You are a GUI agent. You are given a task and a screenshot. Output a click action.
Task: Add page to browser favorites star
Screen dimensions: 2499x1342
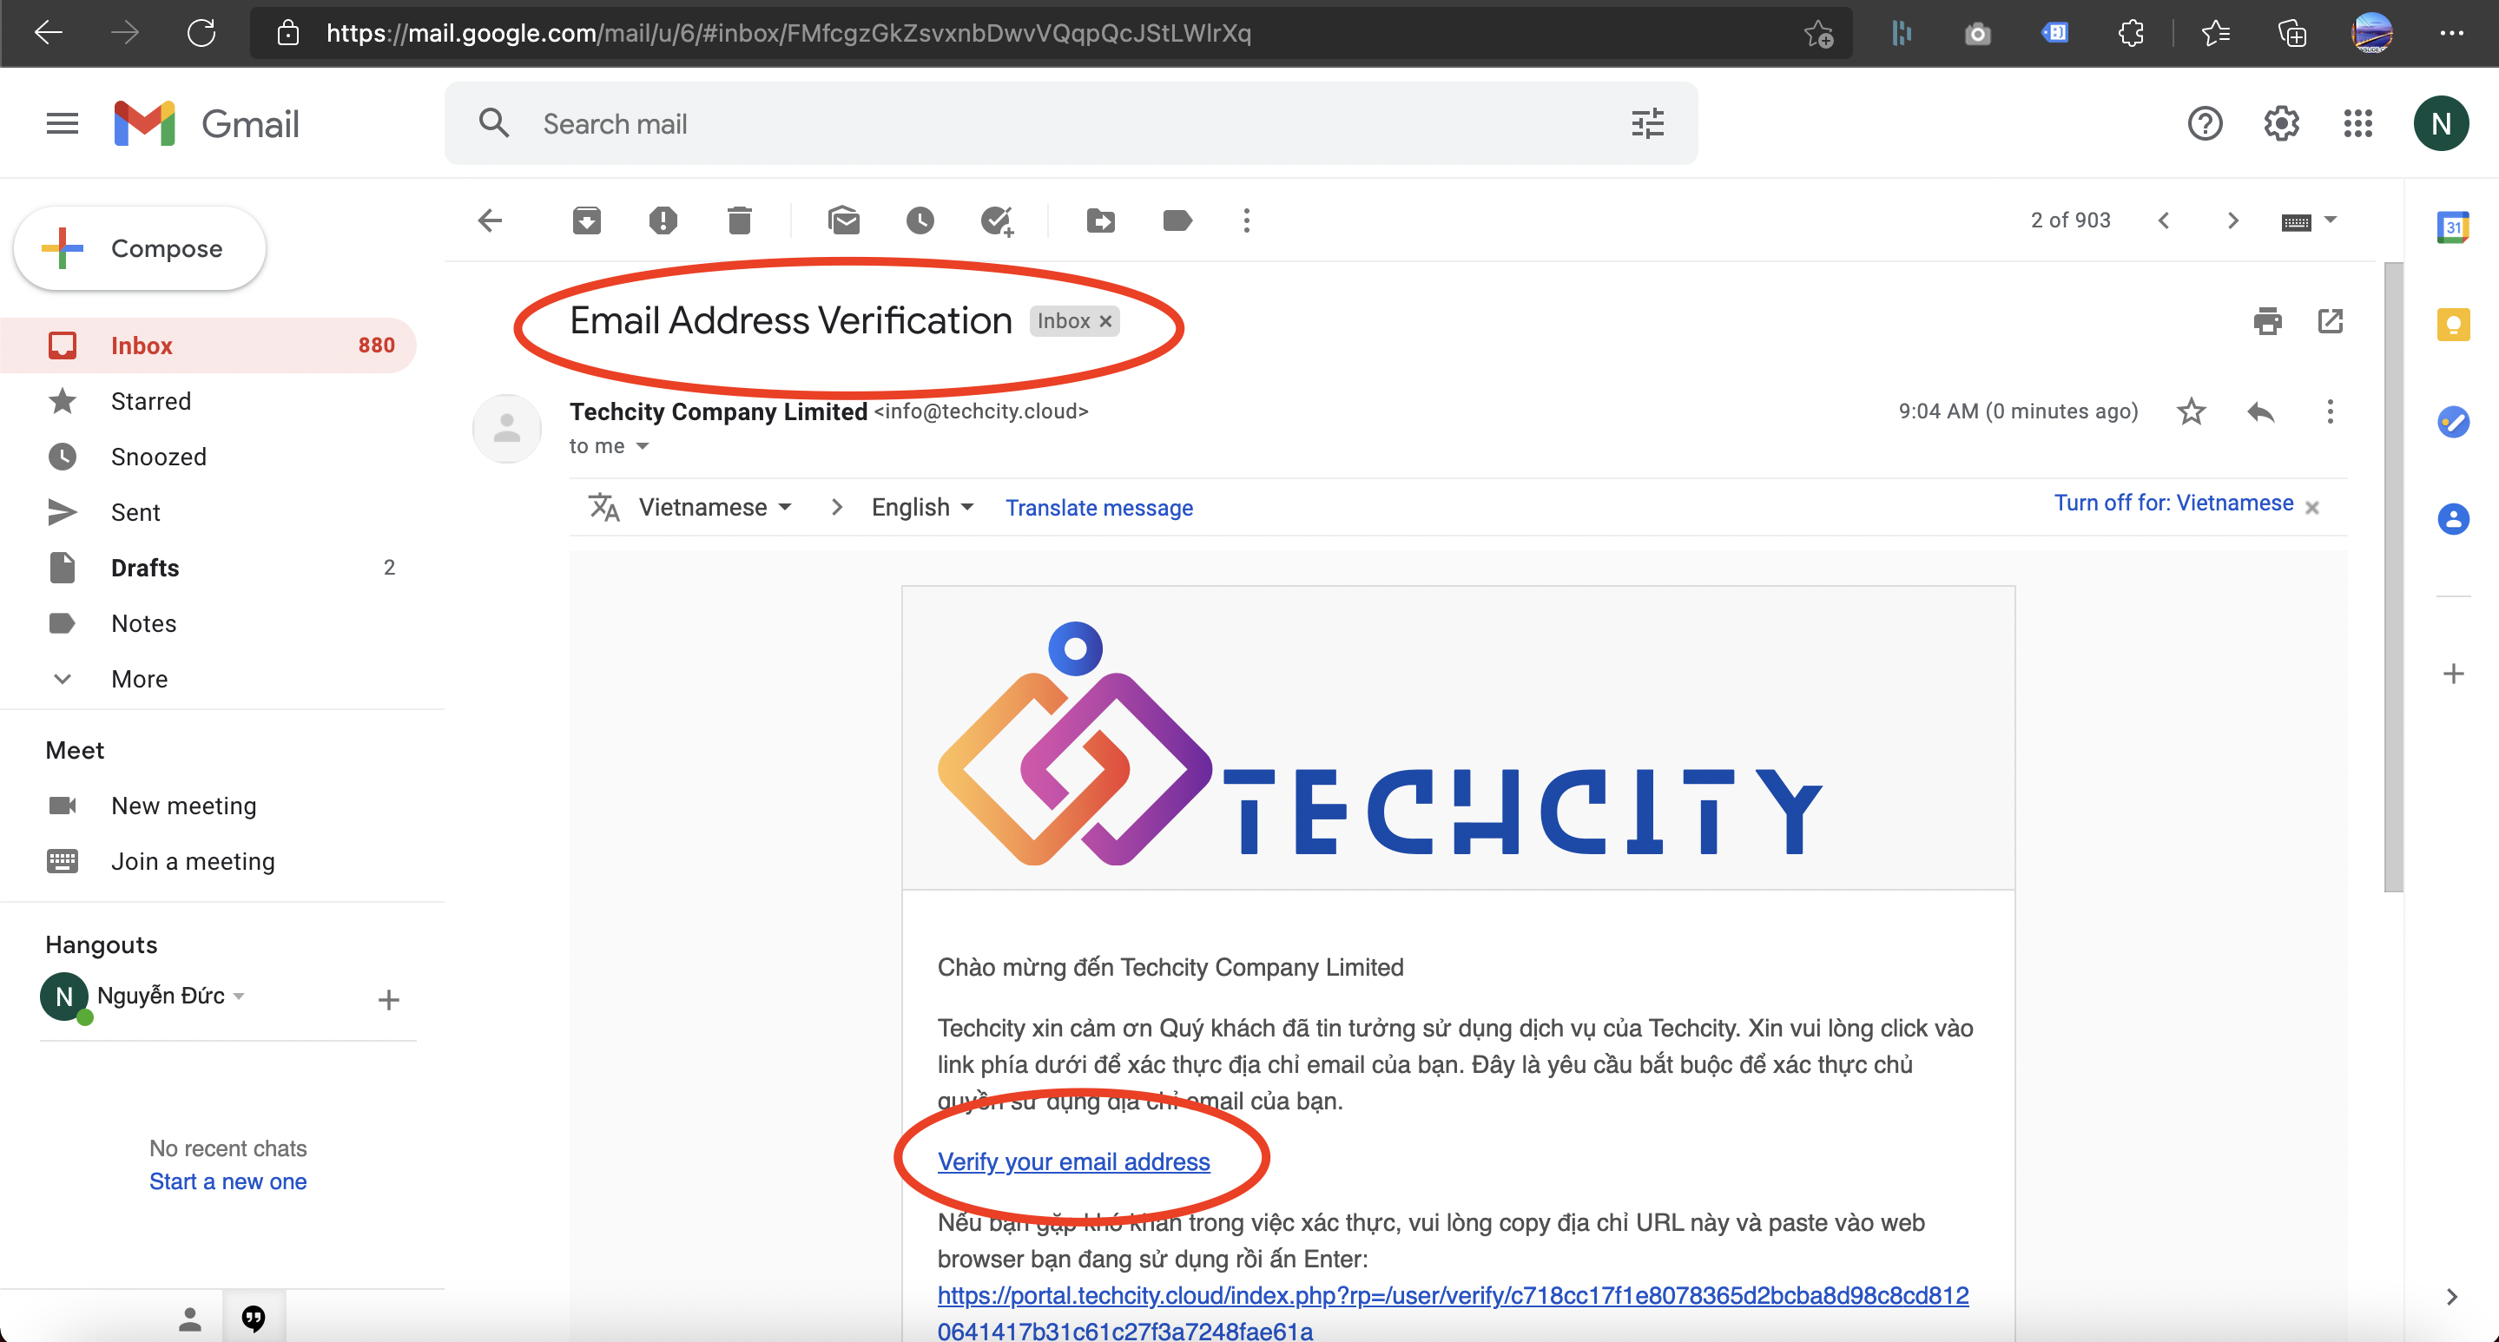pyautogui.click(x=1818, y=33)
